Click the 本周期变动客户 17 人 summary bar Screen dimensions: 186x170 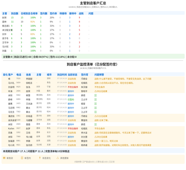point(93,151)
